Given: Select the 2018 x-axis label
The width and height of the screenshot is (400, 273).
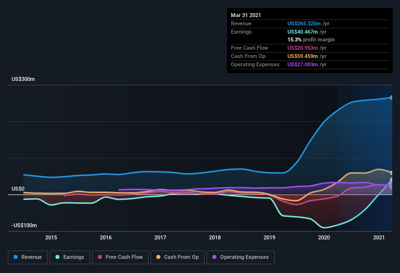Looking at the screenshot, I should coord(215,237).
